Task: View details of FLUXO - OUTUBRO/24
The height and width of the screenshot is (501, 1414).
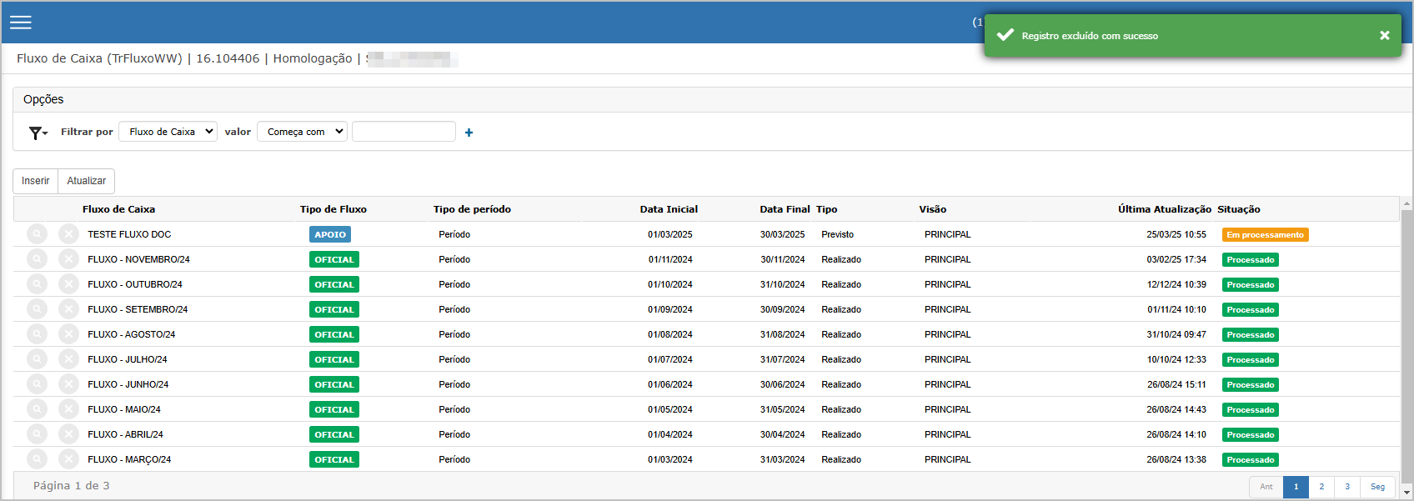Action: [37, 284]
